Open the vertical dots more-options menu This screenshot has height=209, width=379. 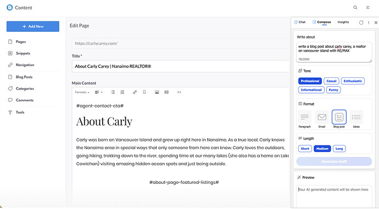coord(369,22)
